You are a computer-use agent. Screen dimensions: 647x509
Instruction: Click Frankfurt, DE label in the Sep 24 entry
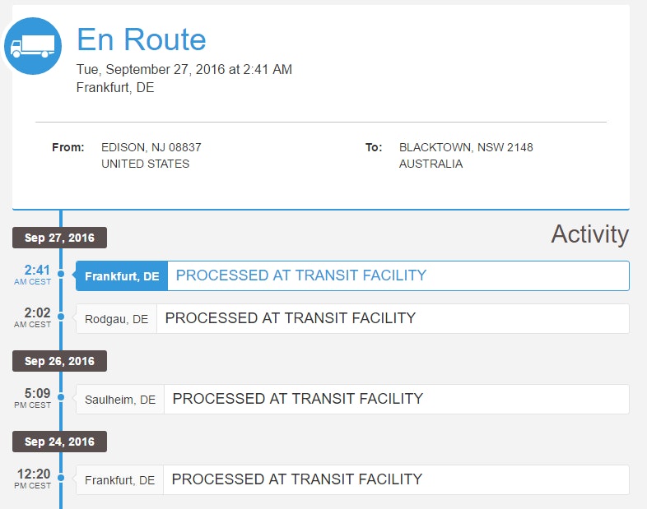pos(119,480)
